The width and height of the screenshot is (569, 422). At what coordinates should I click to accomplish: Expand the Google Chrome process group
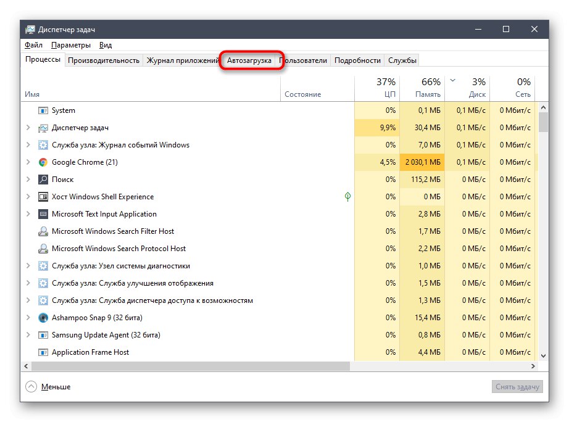tap(28, 162)
